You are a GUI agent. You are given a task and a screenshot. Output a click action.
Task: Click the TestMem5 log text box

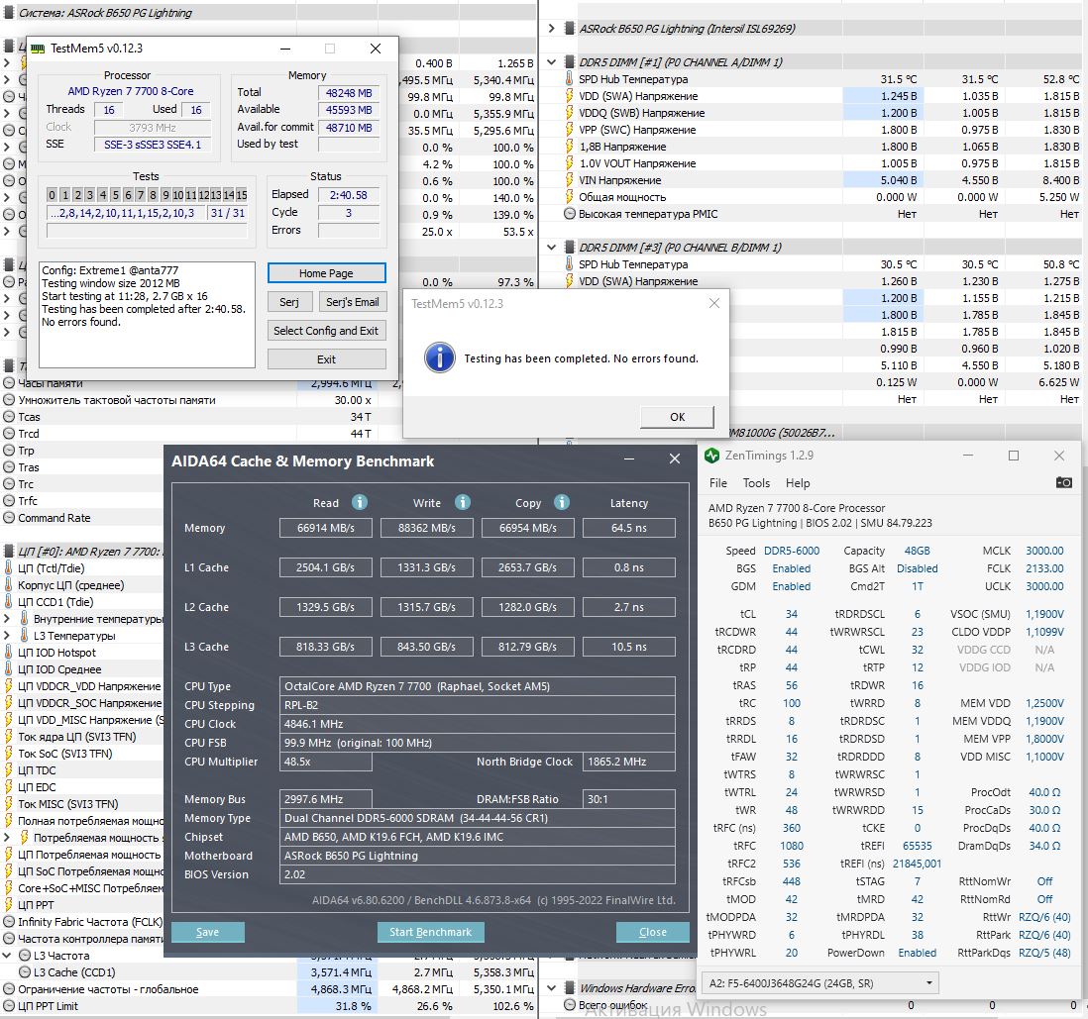coord(147,315)
